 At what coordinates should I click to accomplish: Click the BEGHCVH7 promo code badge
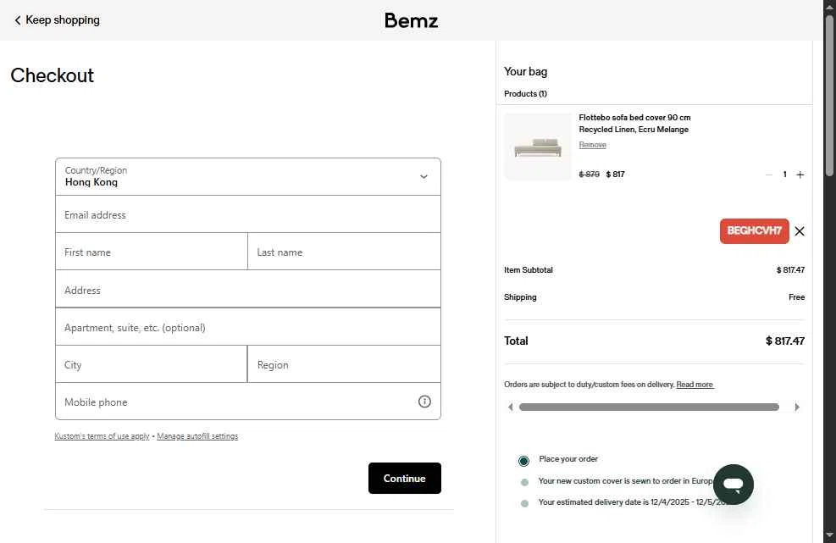754,231
